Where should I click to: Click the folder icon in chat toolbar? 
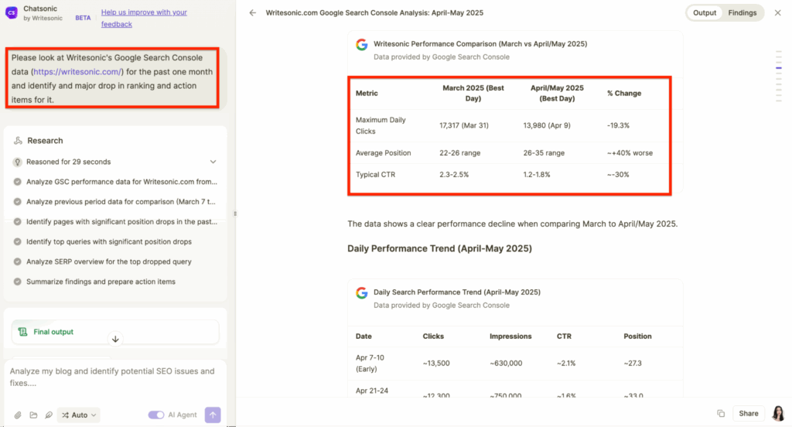pyautogui.click(x=33, y=415)
